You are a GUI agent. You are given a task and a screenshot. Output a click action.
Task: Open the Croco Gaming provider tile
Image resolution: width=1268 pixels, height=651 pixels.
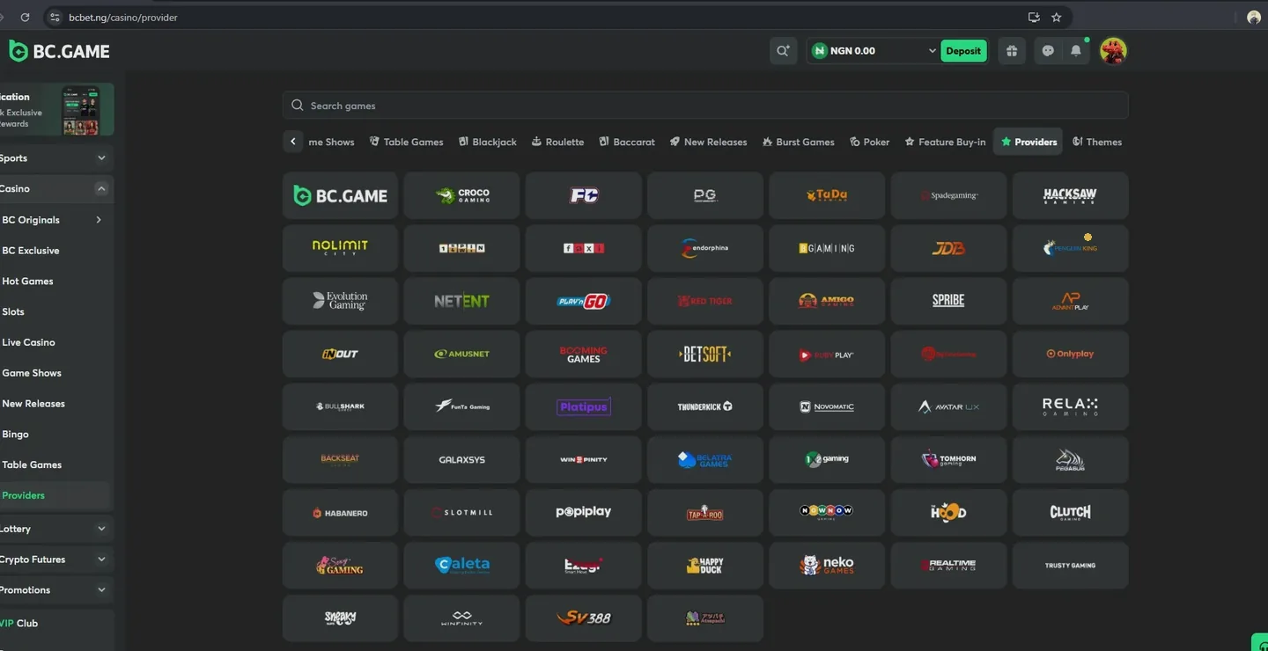point(462,195)
